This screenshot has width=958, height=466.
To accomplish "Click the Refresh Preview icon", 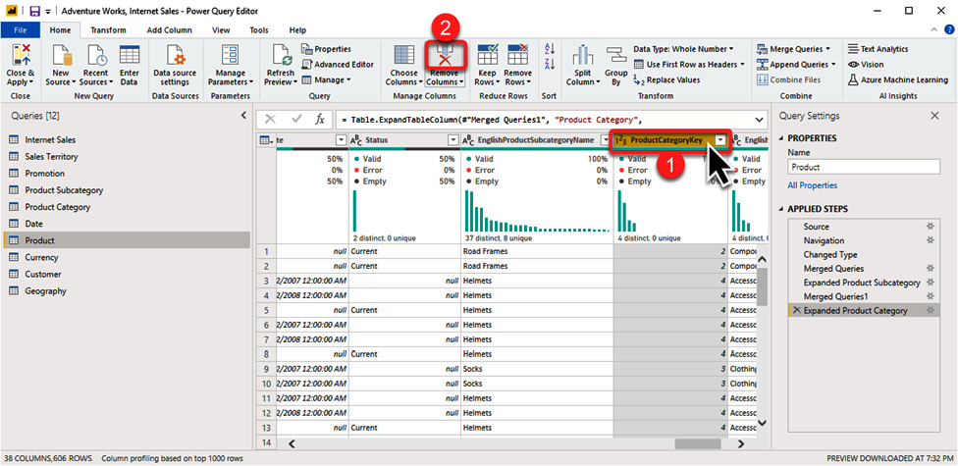I will pos(281,56).
